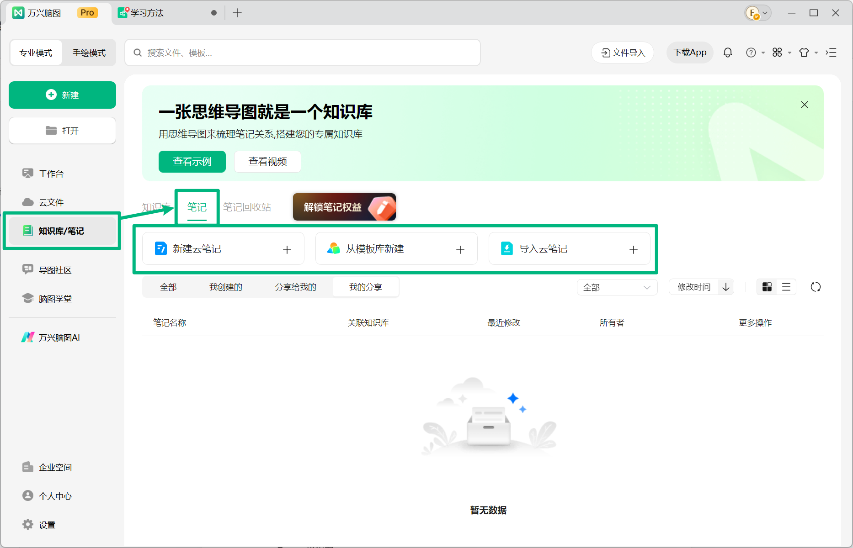The image size is (853, 548).
Task: Select the 知识库 tab
Action: [156, 207]
